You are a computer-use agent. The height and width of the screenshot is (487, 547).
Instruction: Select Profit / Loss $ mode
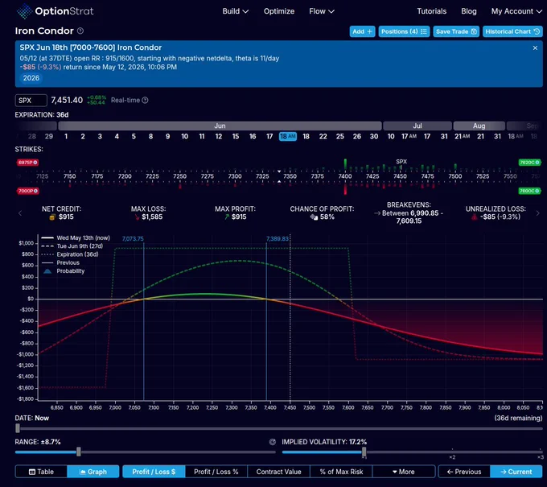click(154, 472)
